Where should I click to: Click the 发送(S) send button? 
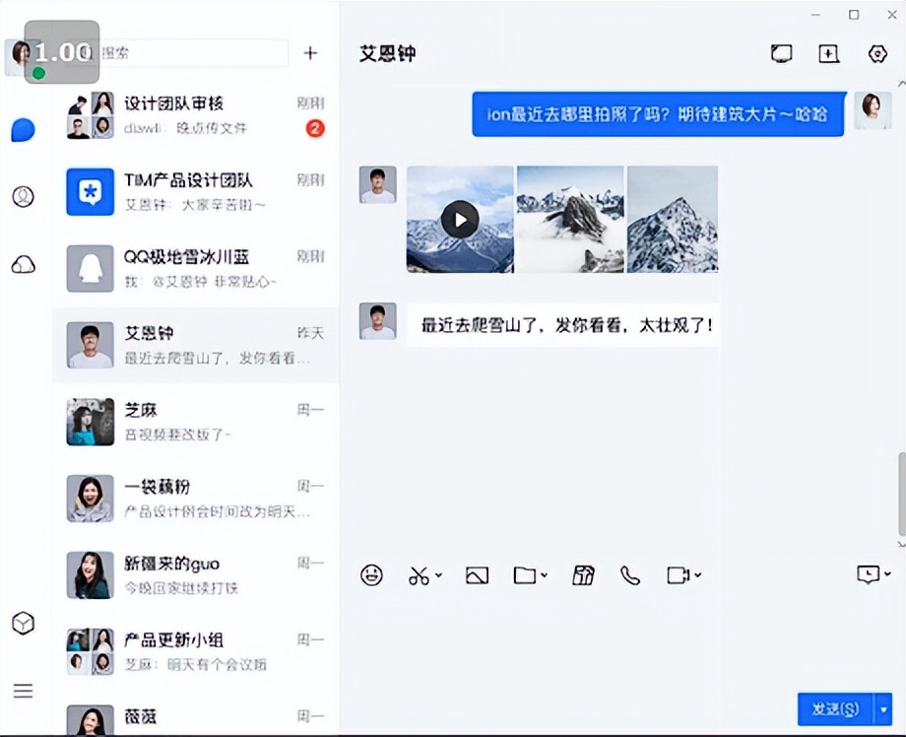pyautogui.click(x=833, y=708)
